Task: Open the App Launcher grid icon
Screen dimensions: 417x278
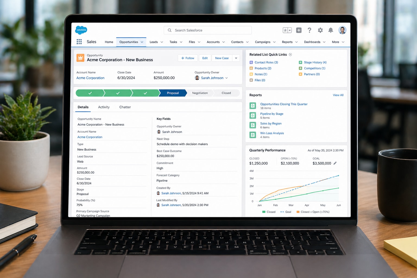Action: pyautogui.click(x=79, y=42)
